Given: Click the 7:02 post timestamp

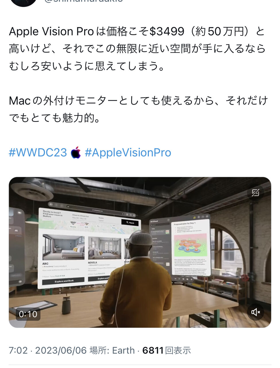Looking at the screenshot, I should 18,350.
